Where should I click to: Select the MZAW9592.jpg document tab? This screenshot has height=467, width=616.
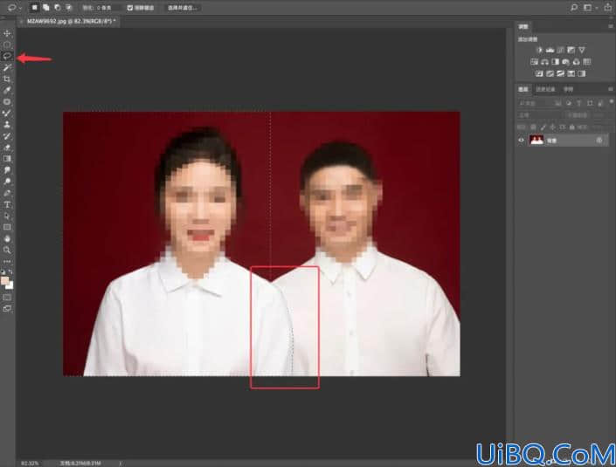point(71,21)
